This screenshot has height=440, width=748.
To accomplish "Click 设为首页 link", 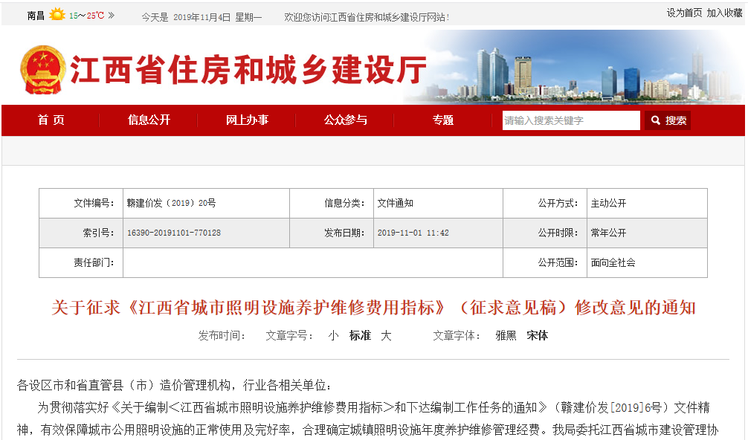I will [x=684, y=13].
